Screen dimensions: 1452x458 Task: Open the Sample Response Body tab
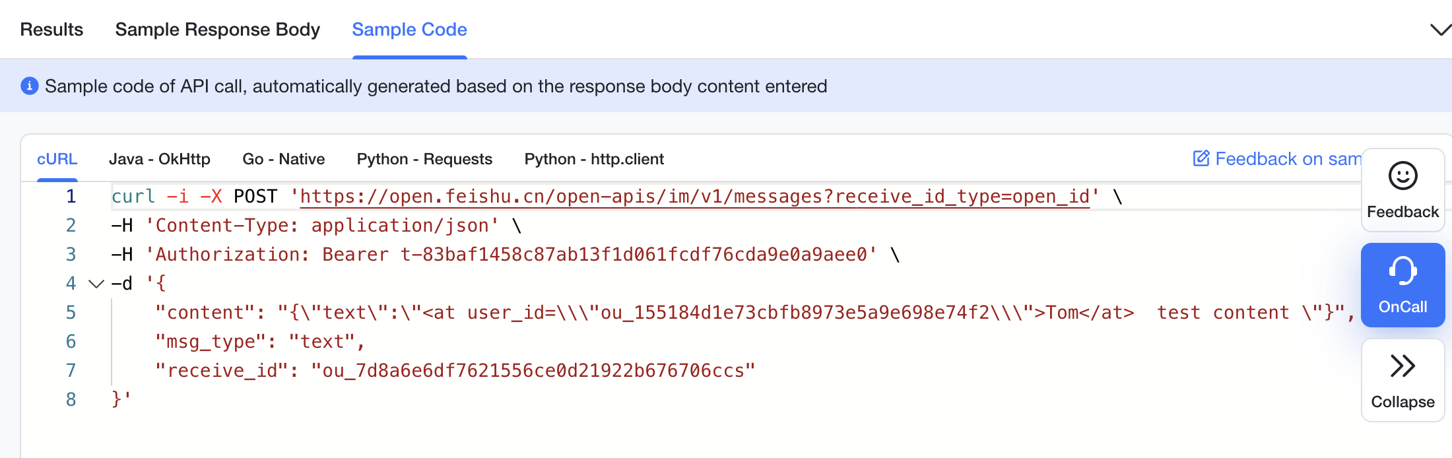[217, 30]
